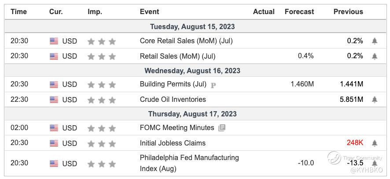Open the FOMC Meeting Minutes document icon

click(x=222, y=128)
